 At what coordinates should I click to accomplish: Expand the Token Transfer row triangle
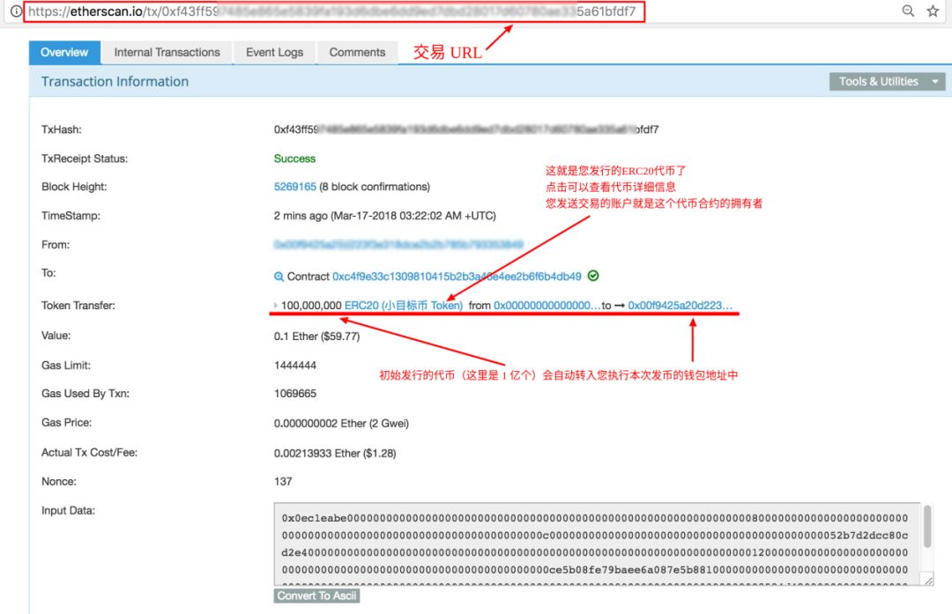click(276, 306)
